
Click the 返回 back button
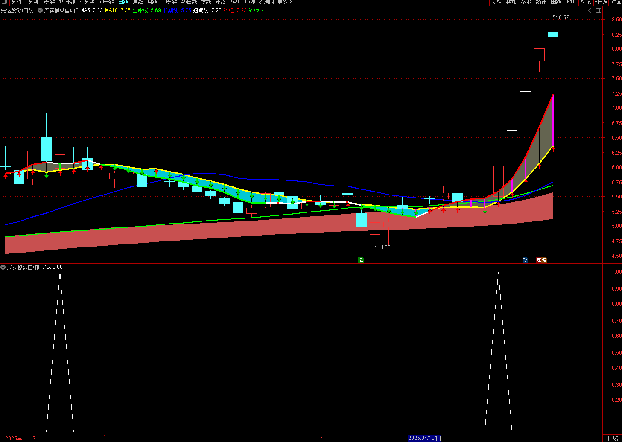[616, 2]
